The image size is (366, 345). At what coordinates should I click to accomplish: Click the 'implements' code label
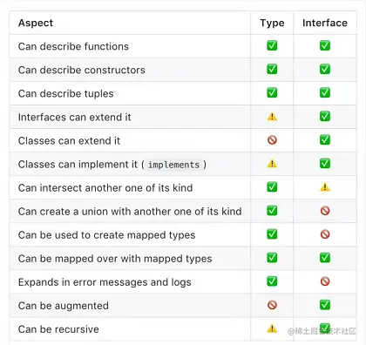point(173,165)
